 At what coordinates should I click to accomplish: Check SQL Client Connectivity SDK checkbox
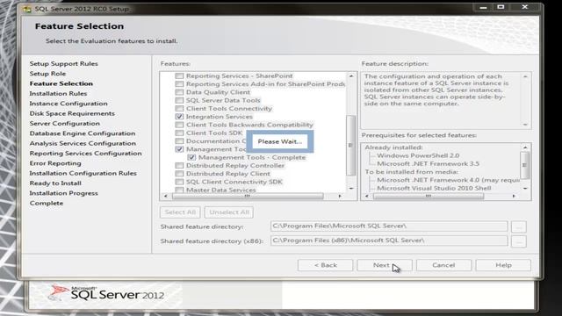click(x=179, y=182)
